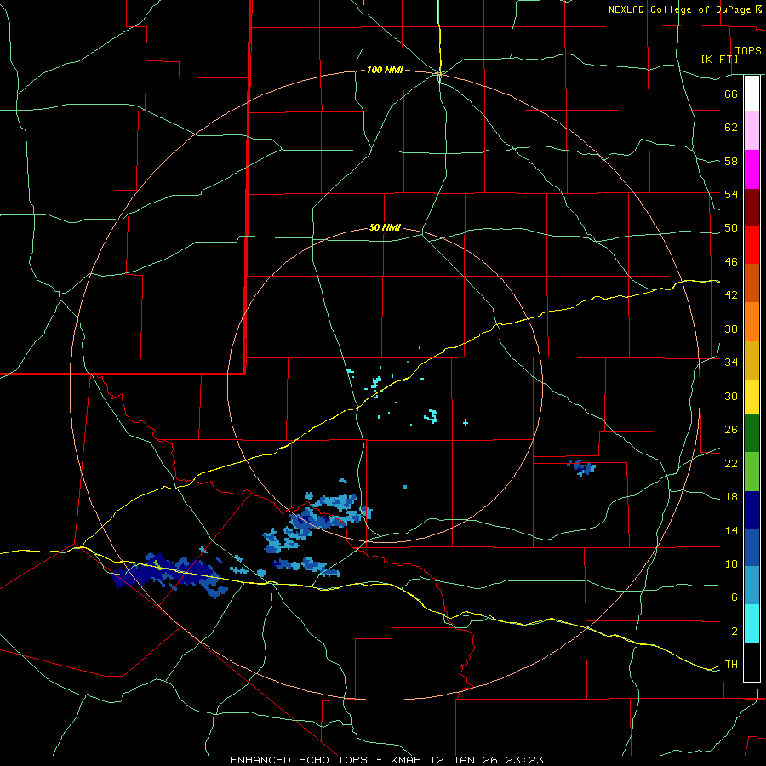Pick the bright orange legend swatch
The image size is (766, 766).
click(752, 322)
